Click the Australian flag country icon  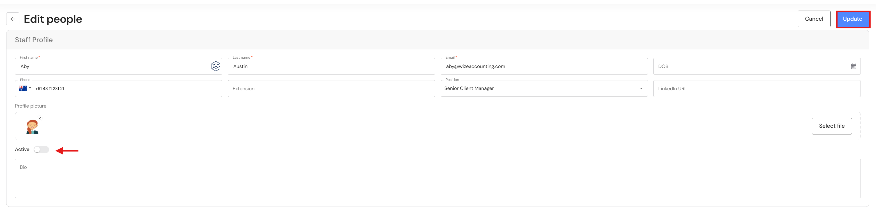tap(23, 88)
